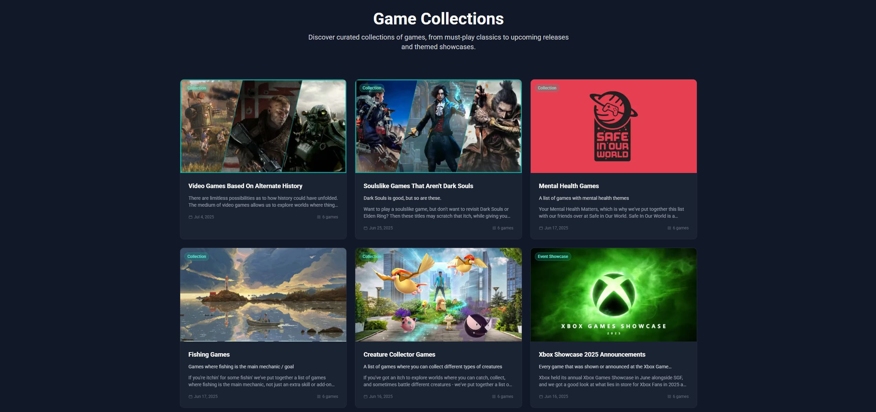Open the Soulslike Games collection cover image
Screen dimensions: 876x412
coord(438,126)
